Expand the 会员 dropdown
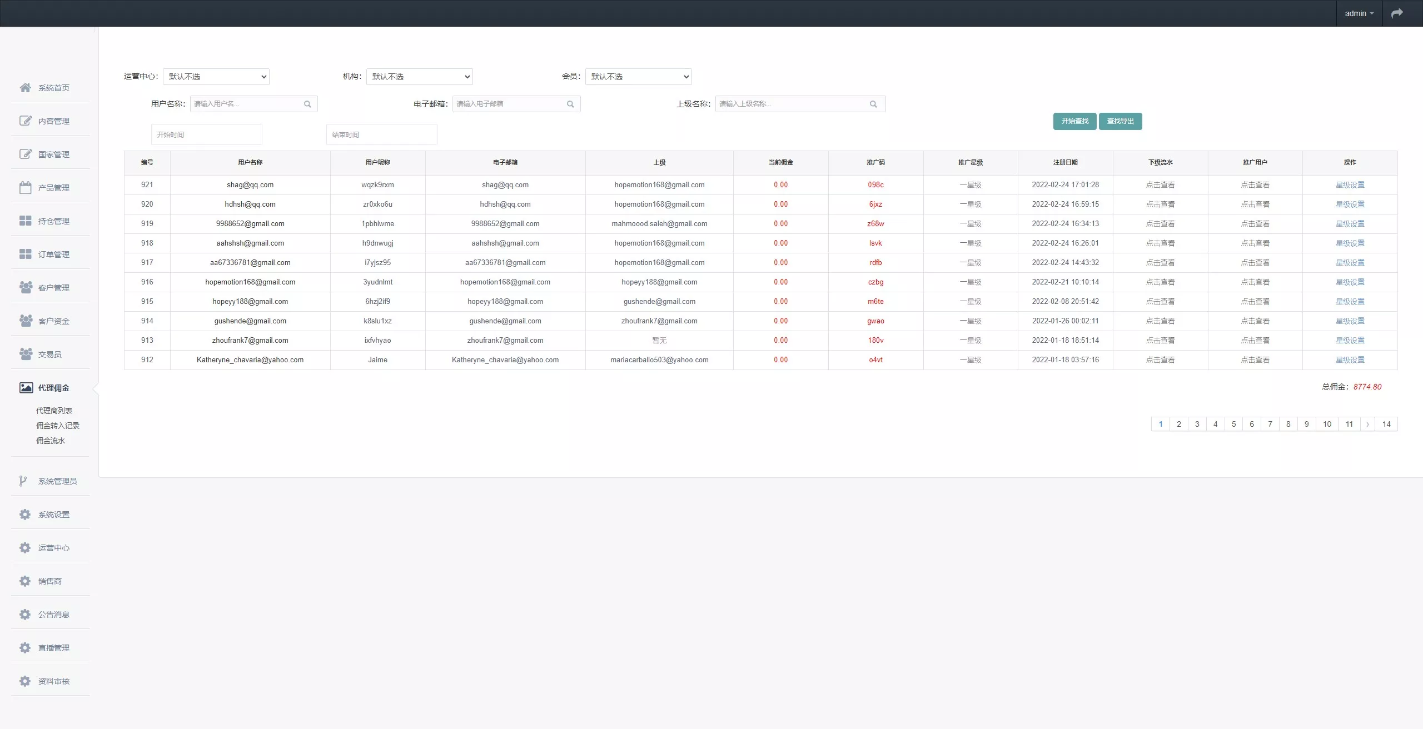Image resolution: width=1423 pixels, height=729 pixels. (x=638, y=77)
